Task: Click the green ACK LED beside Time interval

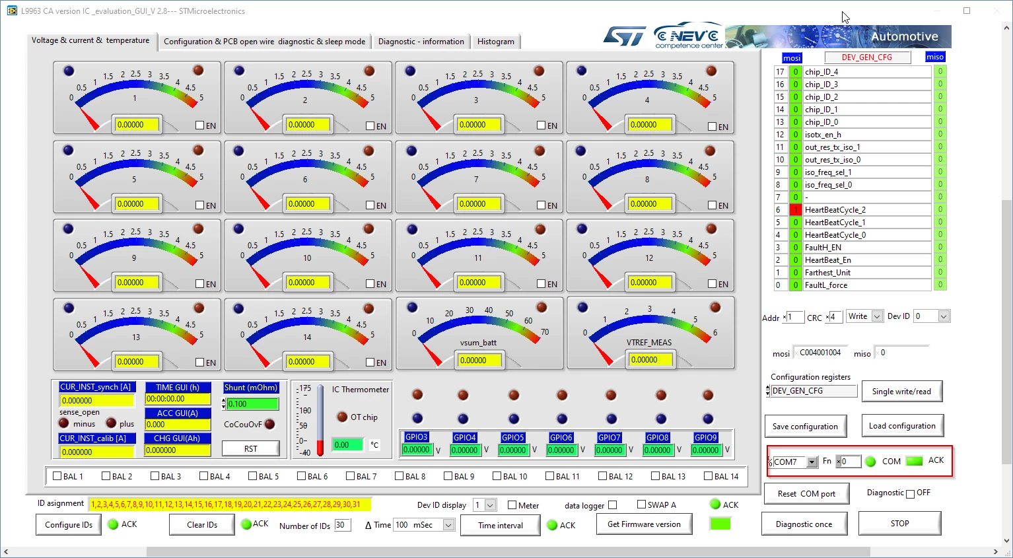Action: point(553,525)
